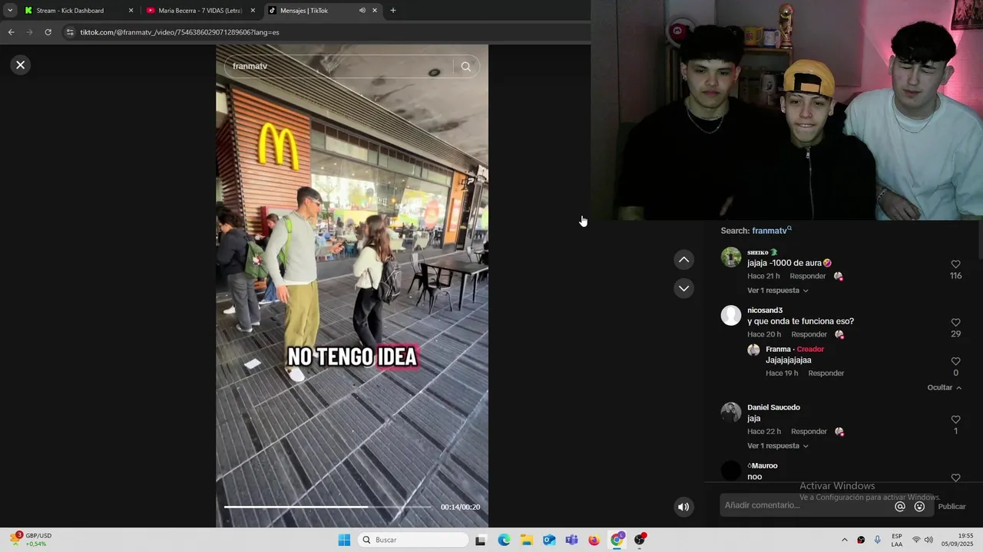The width and height of the screenshot is (983, 552).
Task: Open File Explorer from the taskbar
Action: [527, 540]
